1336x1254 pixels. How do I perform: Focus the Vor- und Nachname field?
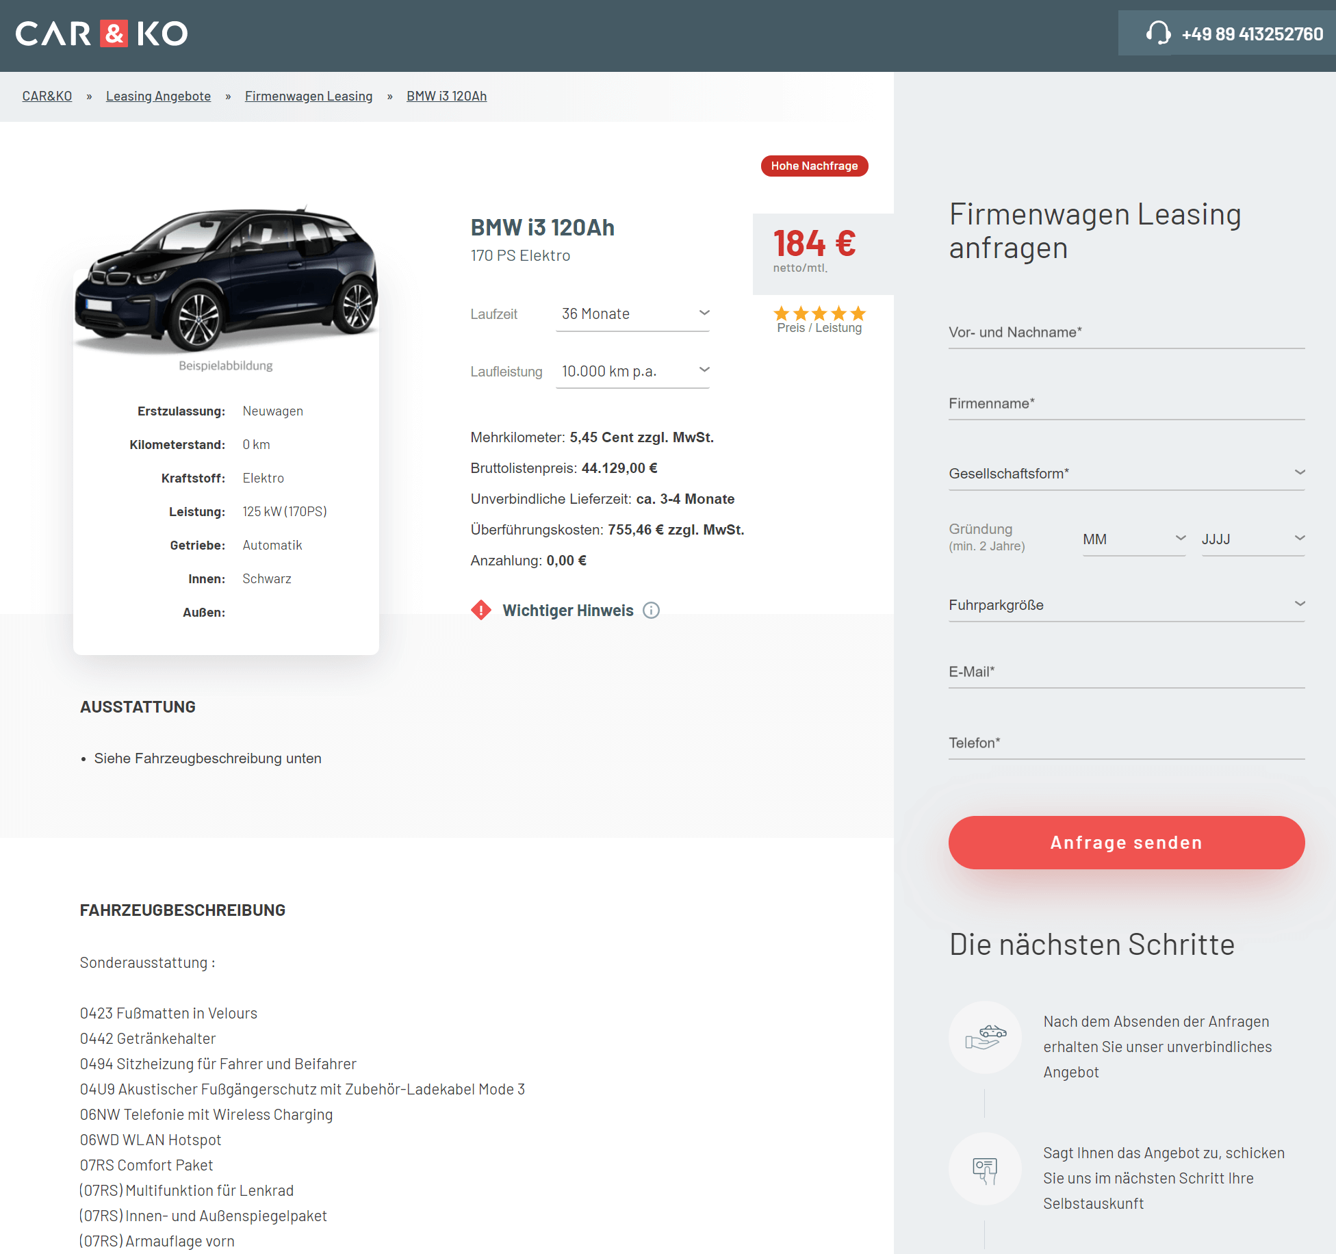[1127, 333]
